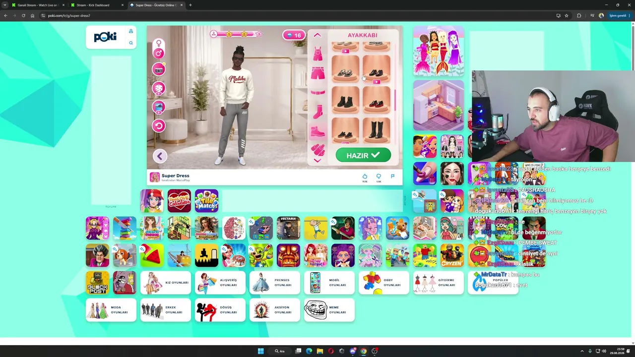Open the Erkek Oyunları category
The width and height of the screenshot is (635, 357).
tap(166, 310)
